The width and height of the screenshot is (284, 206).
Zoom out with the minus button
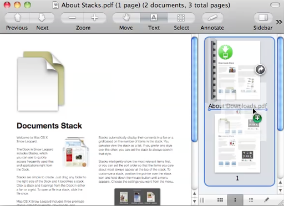point(72,18)
